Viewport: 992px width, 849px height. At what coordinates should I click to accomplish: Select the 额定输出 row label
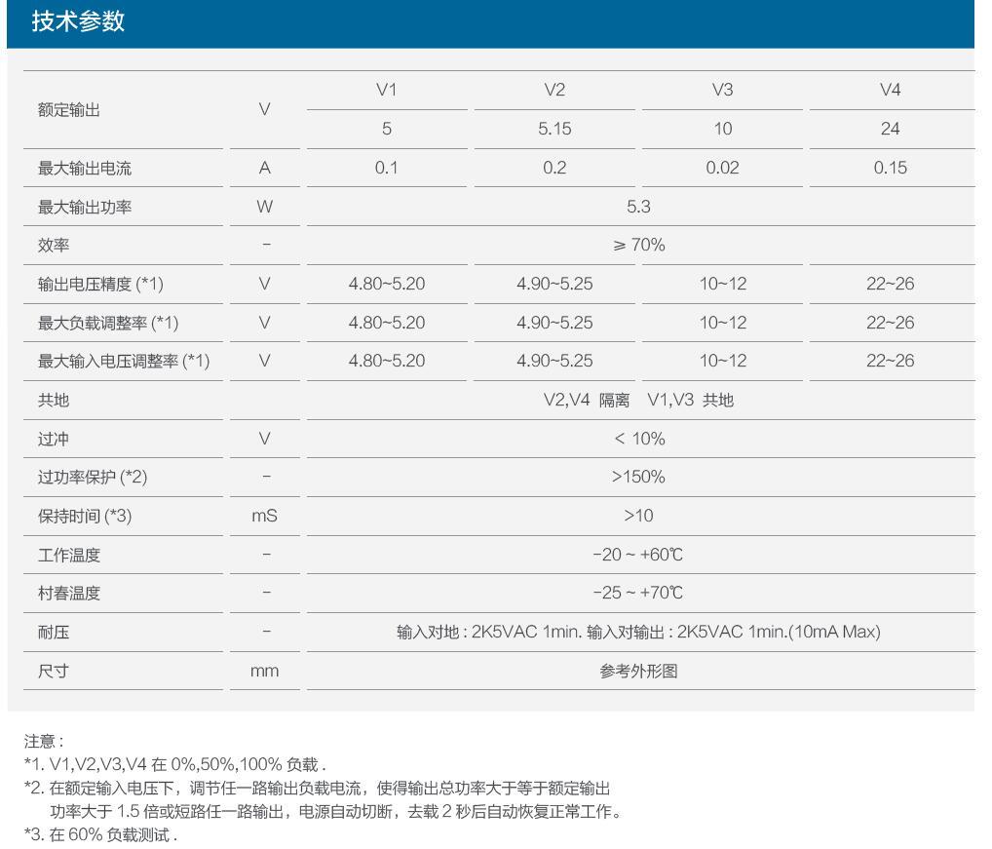(69, 110)
